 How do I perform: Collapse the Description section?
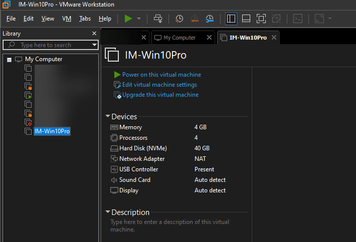click(x=108, y=212)
